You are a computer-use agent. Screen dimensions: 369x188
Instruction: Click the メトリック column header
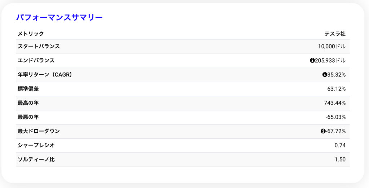click(31, 33)
